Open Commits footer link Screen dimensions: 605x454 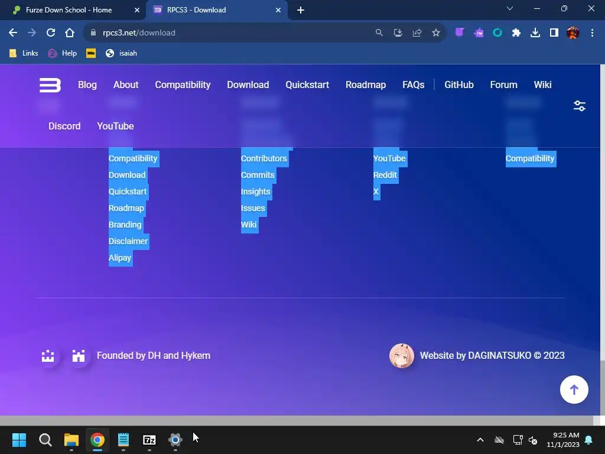click(258, 175)
